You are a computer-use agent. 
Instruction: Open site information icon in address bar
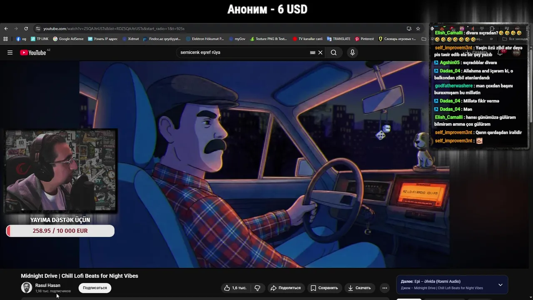tap(38, 29)
